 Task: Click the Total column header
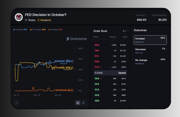[x=125, y=37]
